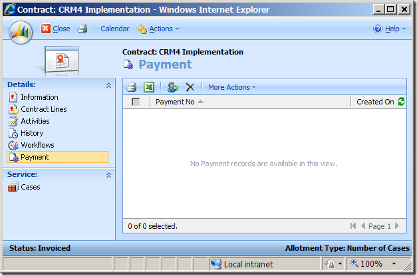Image resolution: width=417 pixels, height=276 pixels.
Task: Export to Excel using the green icon
Action: pos(149,87)
